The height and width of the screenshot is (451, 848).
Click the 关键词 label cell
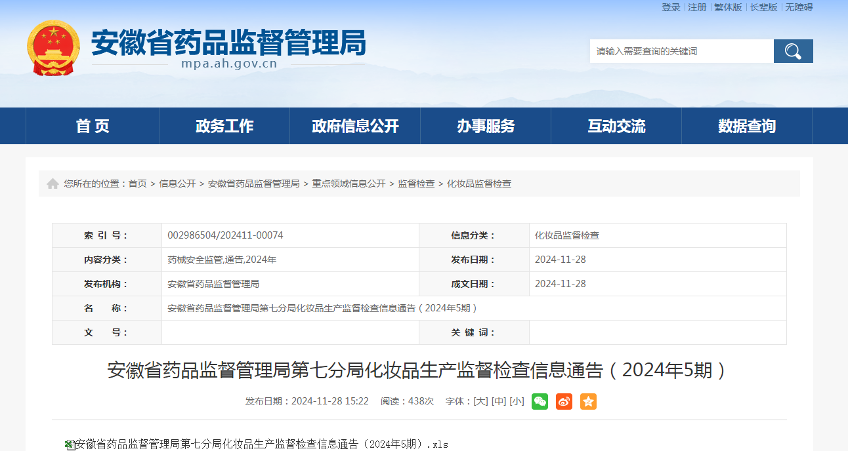pyautogui.click(x=474, y=332)
